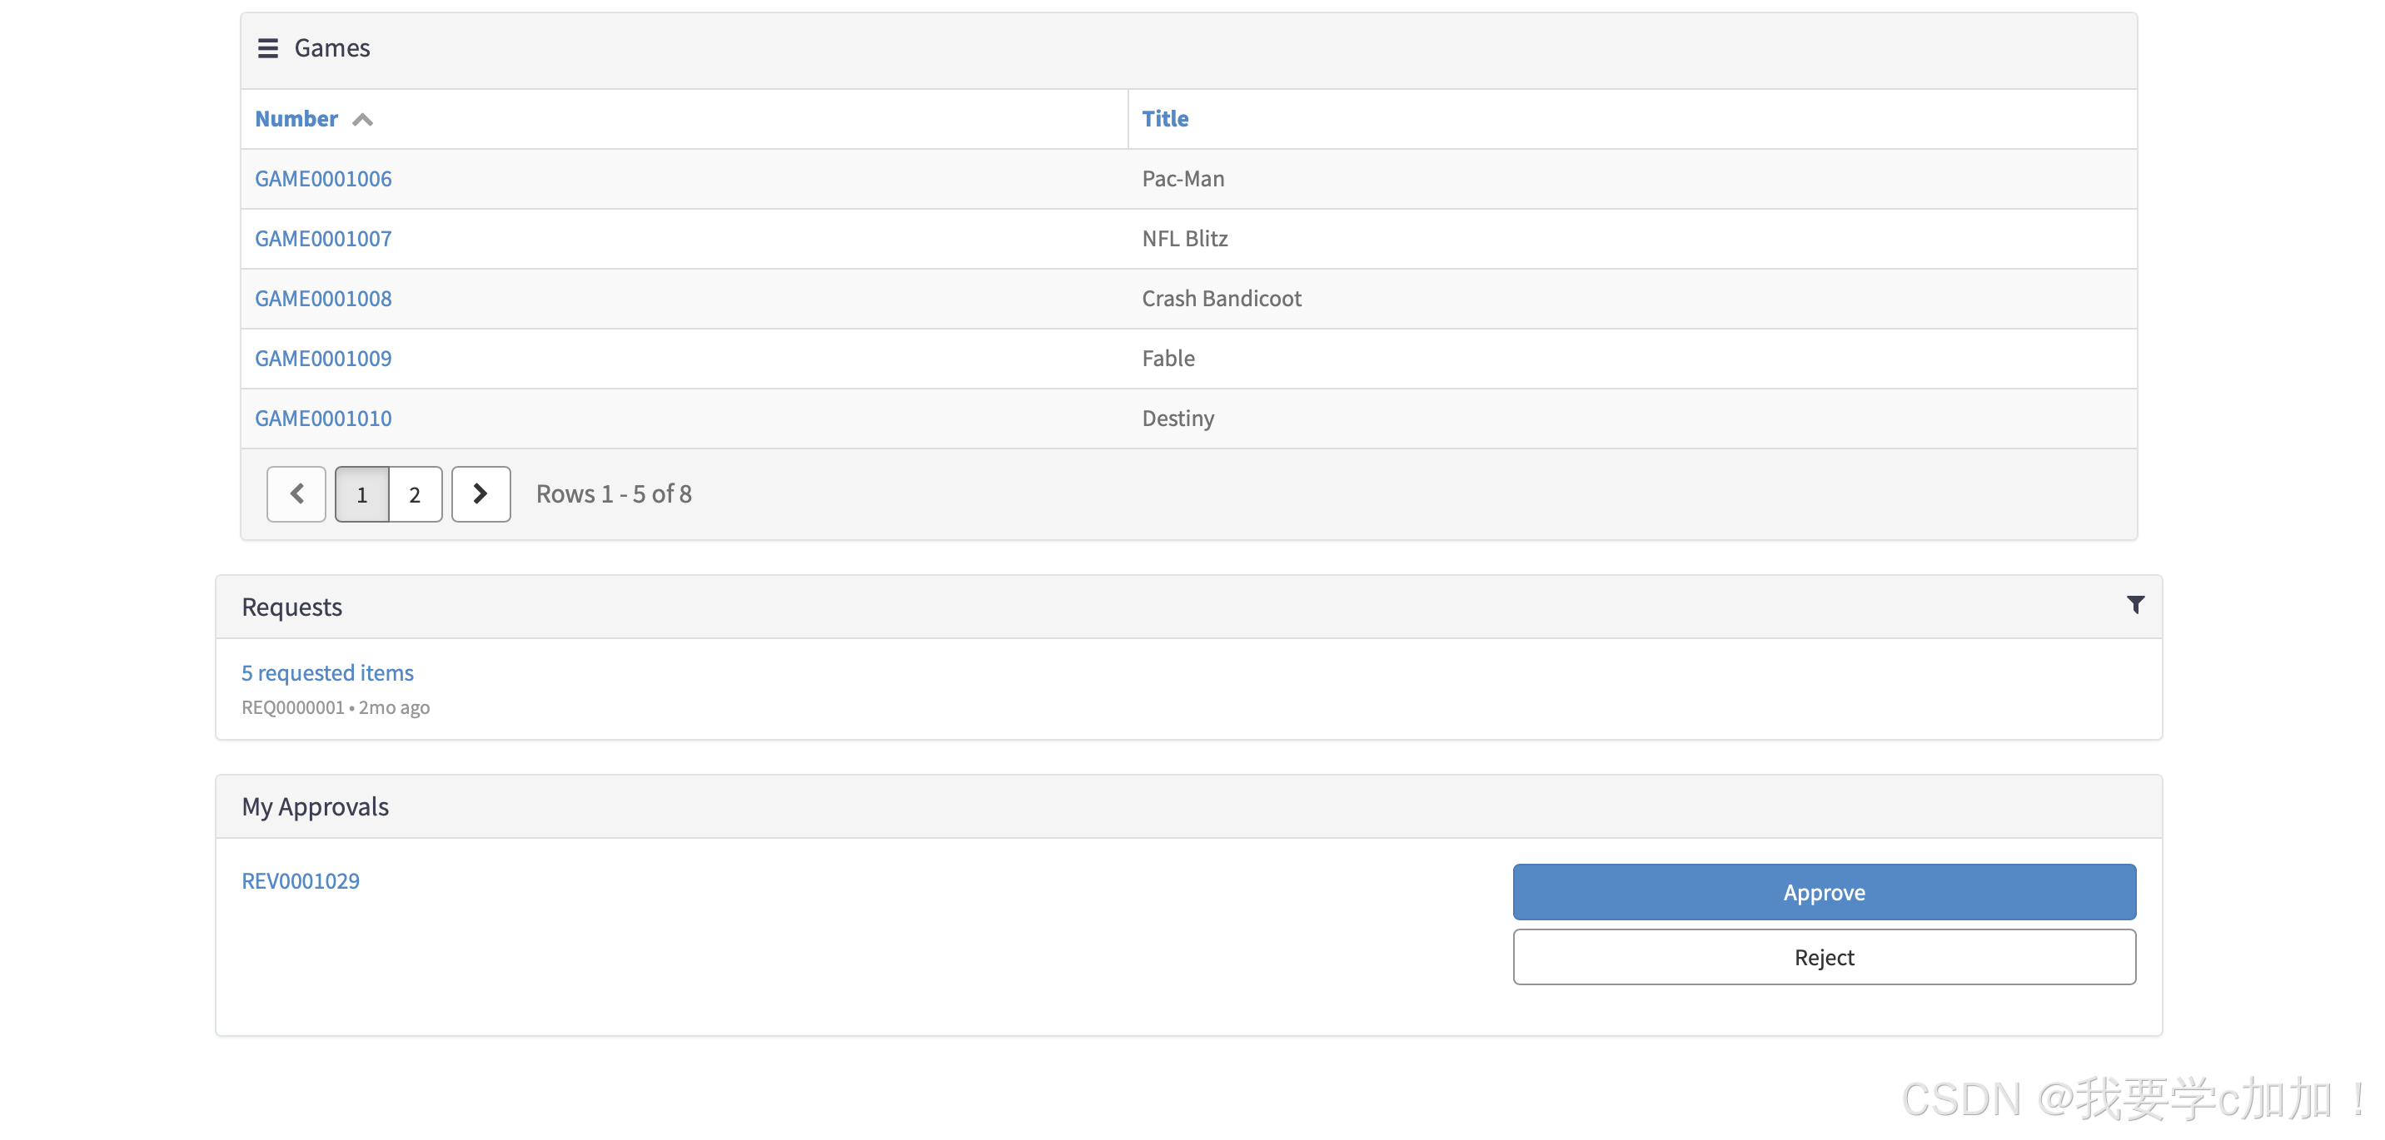Click the Pac-Man title cell
Image resolution: width=2385 pixels, height=1140 pixels.
pos(1183,179)
